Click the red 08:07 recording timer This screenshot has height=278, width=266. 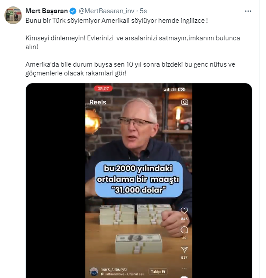pos(103,89)
